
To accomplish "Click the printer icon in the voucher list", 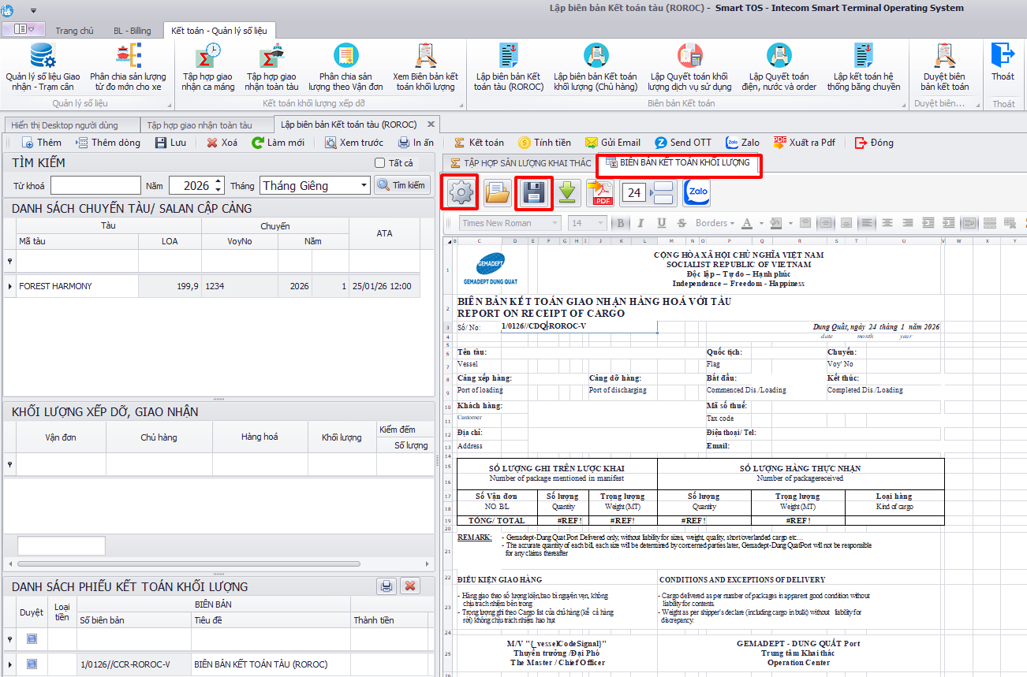I will (x=386, y=586).
